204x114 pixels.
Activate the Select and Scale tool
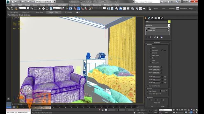(51, 9)
